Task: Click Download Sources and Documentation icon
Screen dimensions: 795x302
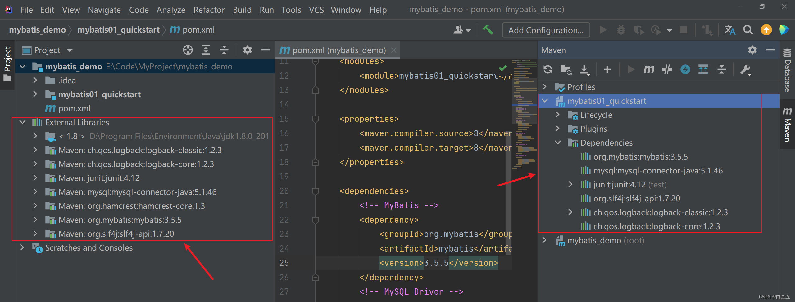Action: tap(585, 69)
